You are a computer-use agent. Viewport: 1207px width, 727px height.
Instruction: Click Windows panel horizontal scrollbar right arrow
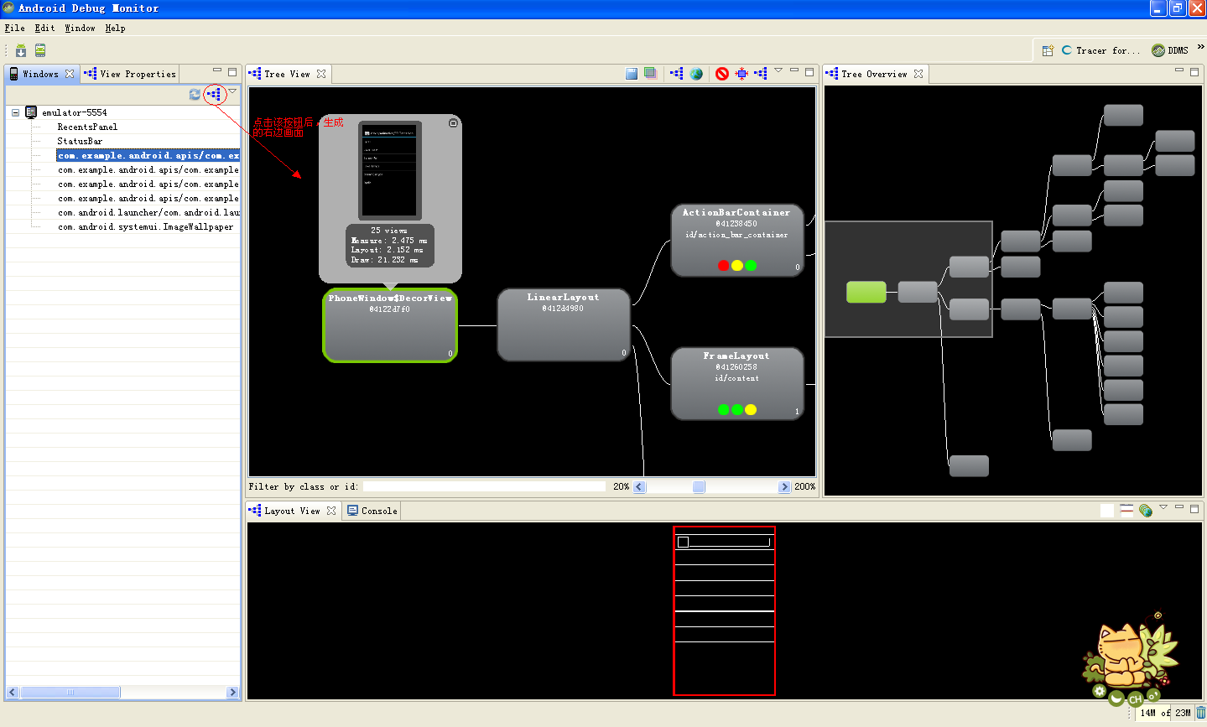coord(232,692)
